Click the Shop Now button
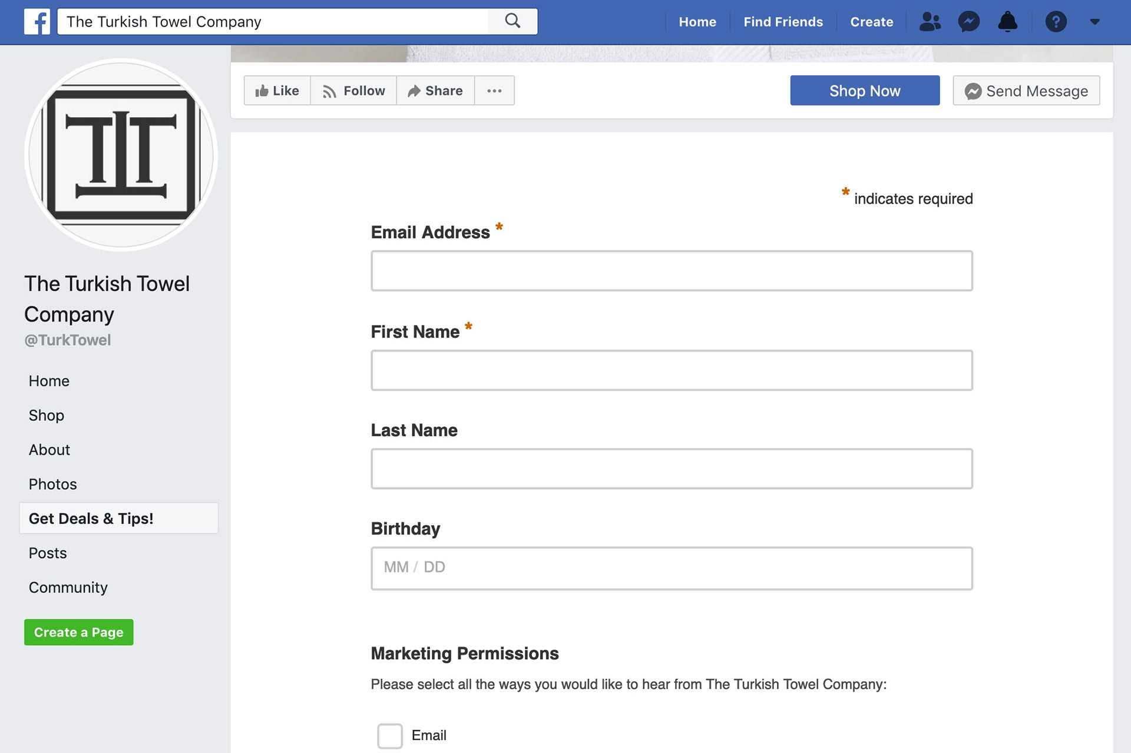Screen dimensions: 1131x753 click(x=865, y=91)
